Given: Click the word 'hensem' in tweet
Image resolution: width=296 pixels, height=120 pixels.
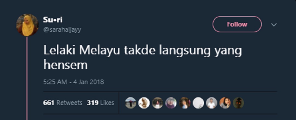Looking at the screenshot, I should 66,65.
